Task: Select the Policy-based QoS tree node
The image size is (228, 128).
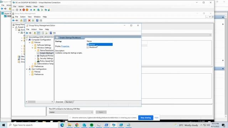Action: pyautogui.click(x=45, y=61)
